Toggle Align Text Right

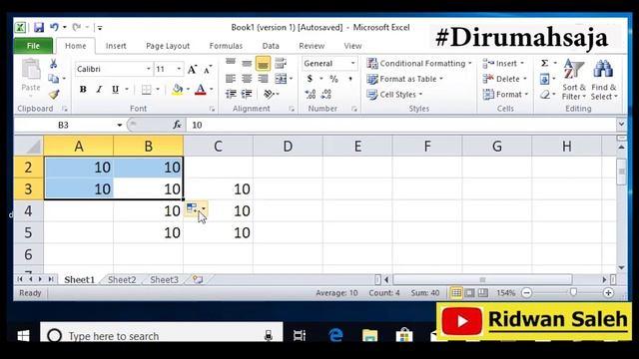pos(263,79)
